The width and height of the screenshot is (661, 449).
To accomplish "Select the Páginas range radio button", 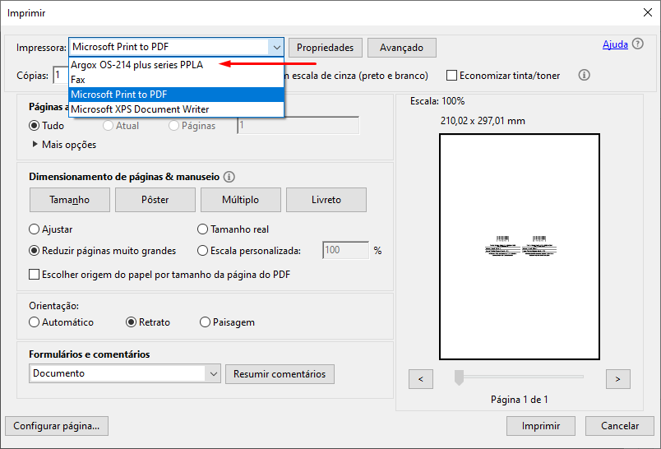I will point(173,126).
